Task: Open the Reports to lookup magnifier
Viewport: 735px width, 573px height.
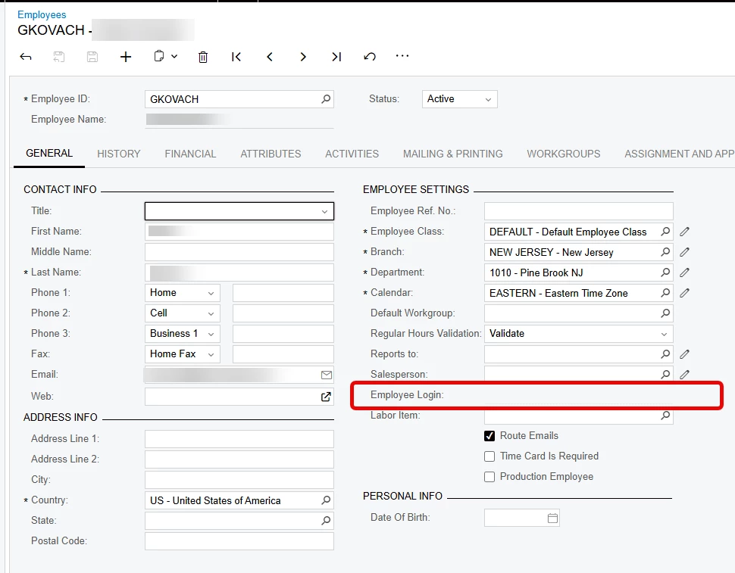Action: (x=665, y=354)
